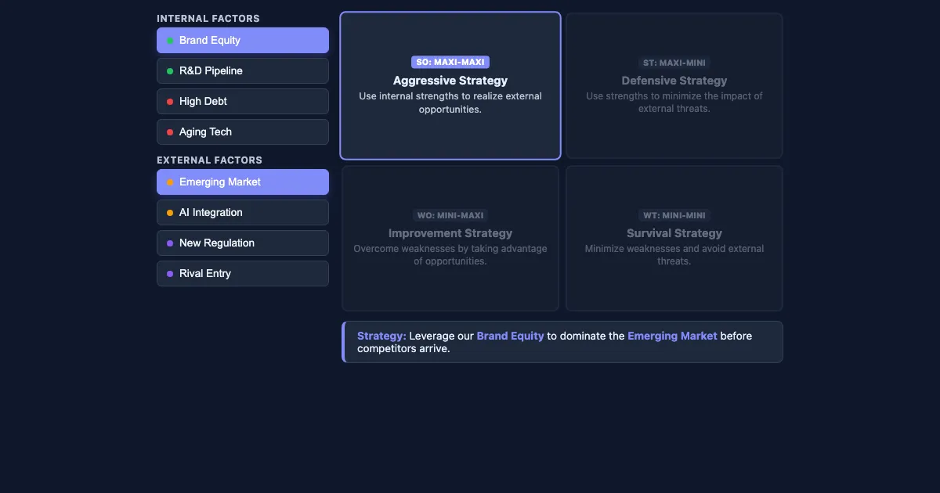Screen dimensions: 940x493
Task: Pick the AI Integration opportunity
Action: (x=243, y=212)
